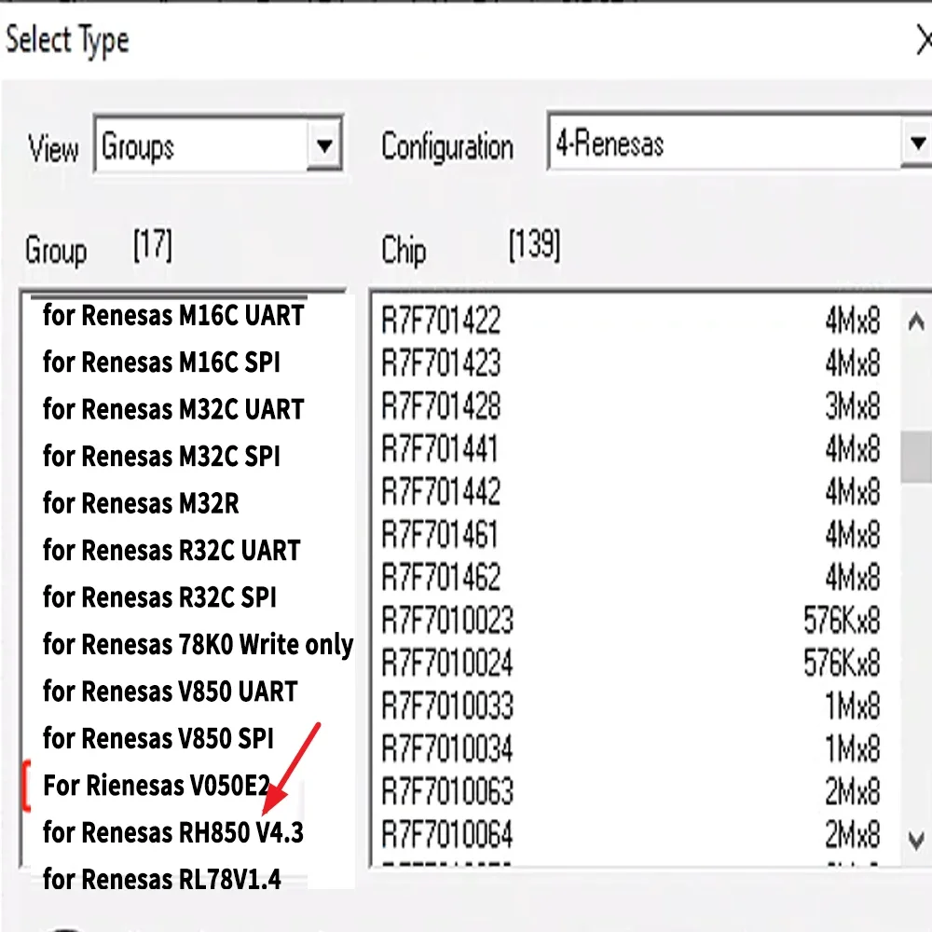The width and height of the screenshot is (932, 932).
Task: Select group for Renesas RL78V1.4
Action: click(161, 879)
